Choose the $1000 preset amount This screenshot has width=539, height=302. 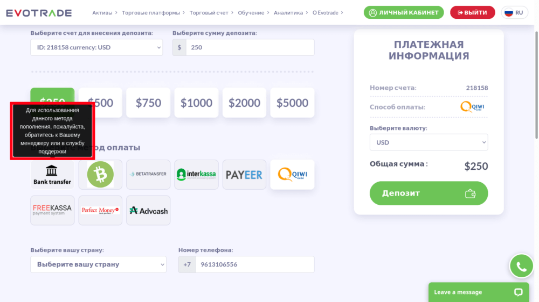click(x=196, y=103)
